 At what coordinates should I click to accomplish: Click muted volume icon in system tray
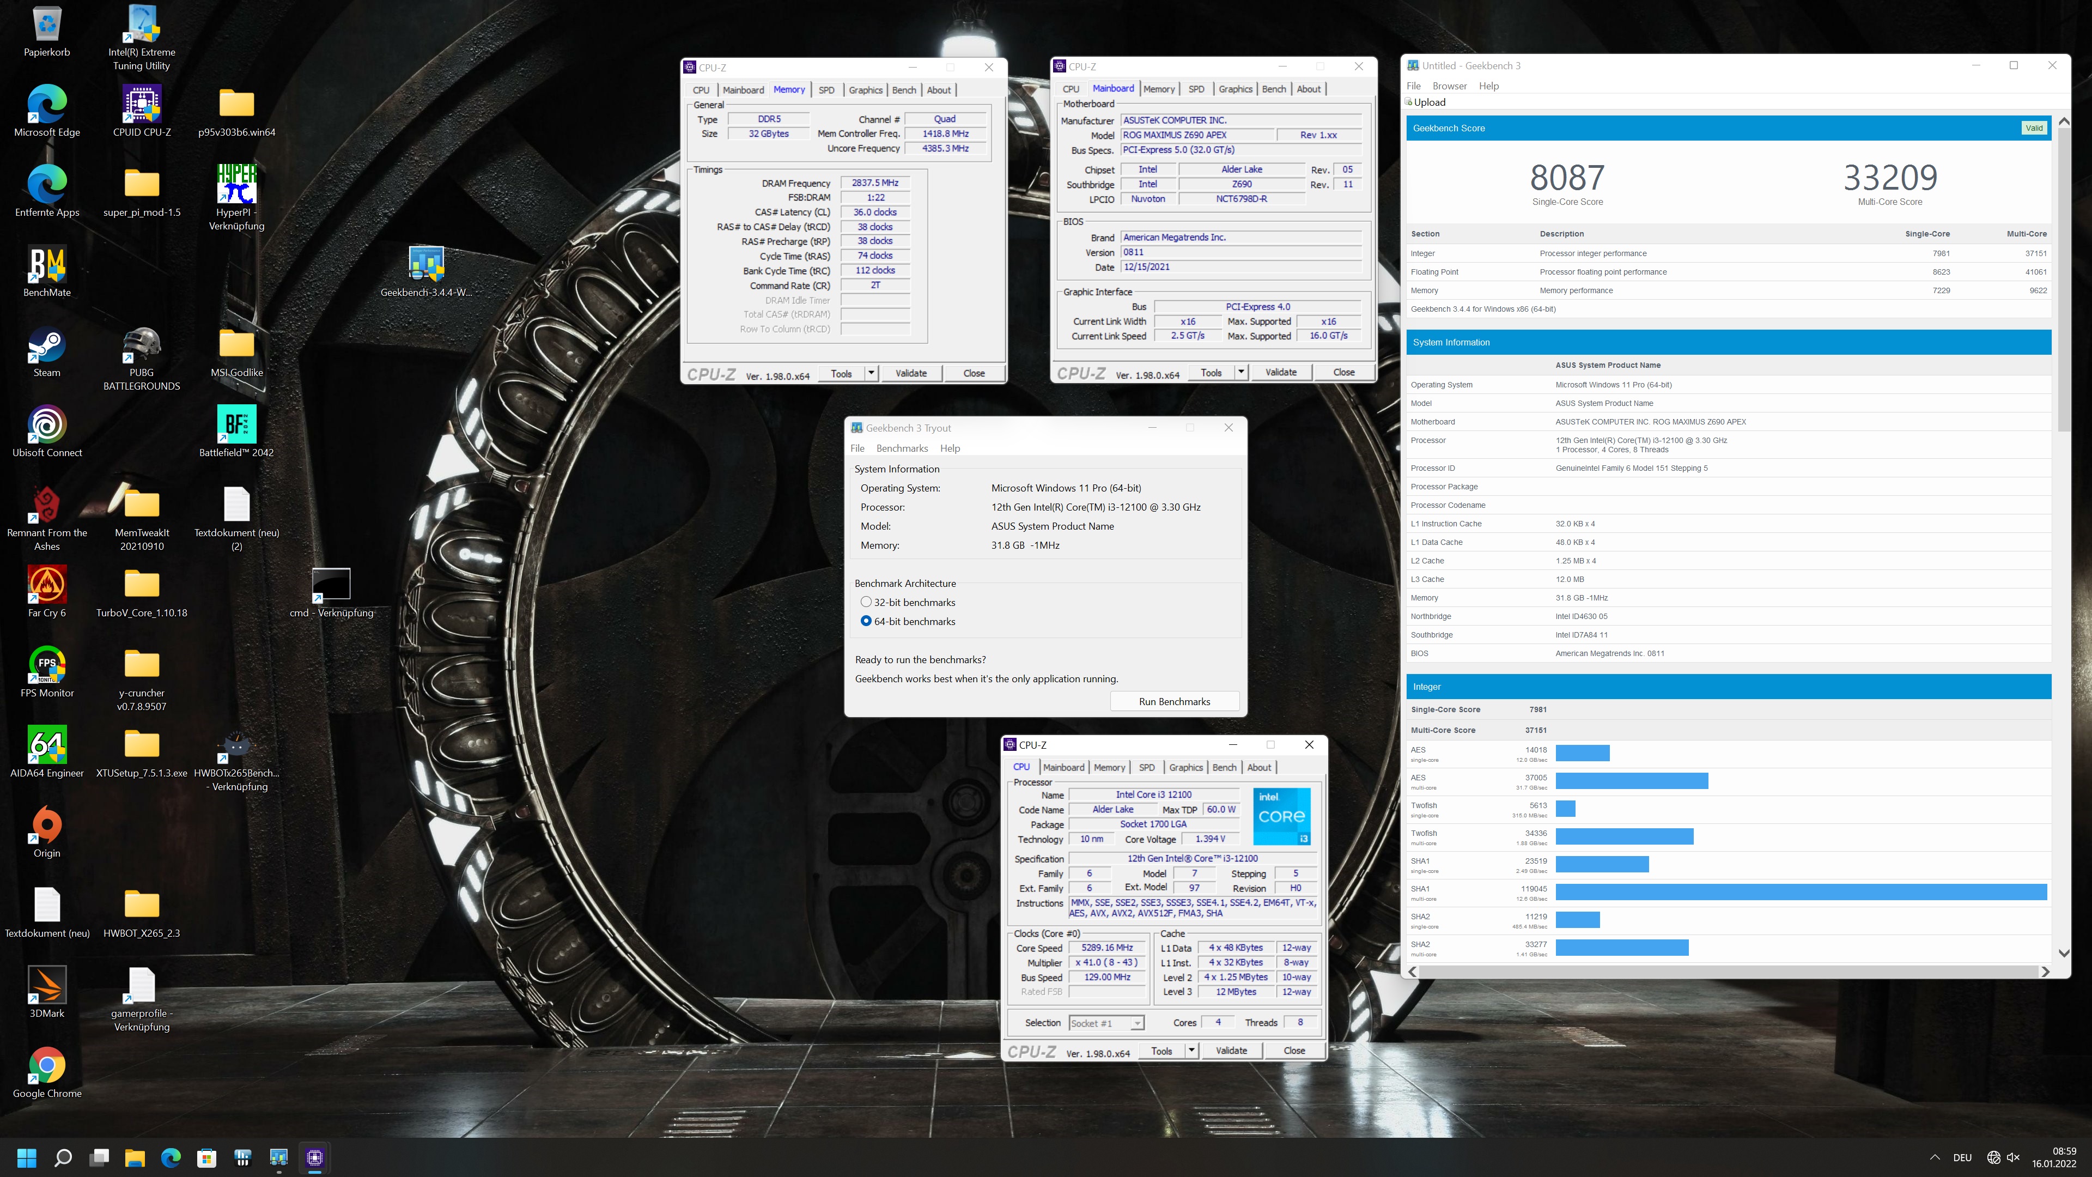(2013, 1157)
